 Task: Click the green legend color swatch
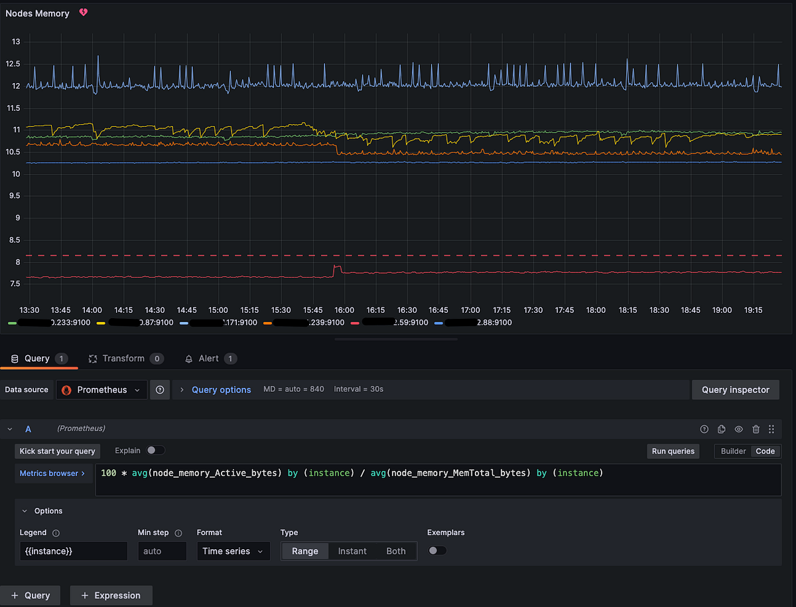pos(11,322)
